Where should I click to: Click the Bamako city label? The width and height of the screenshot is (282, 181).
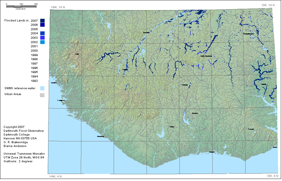pyautogui.click(x=146, y=32)
